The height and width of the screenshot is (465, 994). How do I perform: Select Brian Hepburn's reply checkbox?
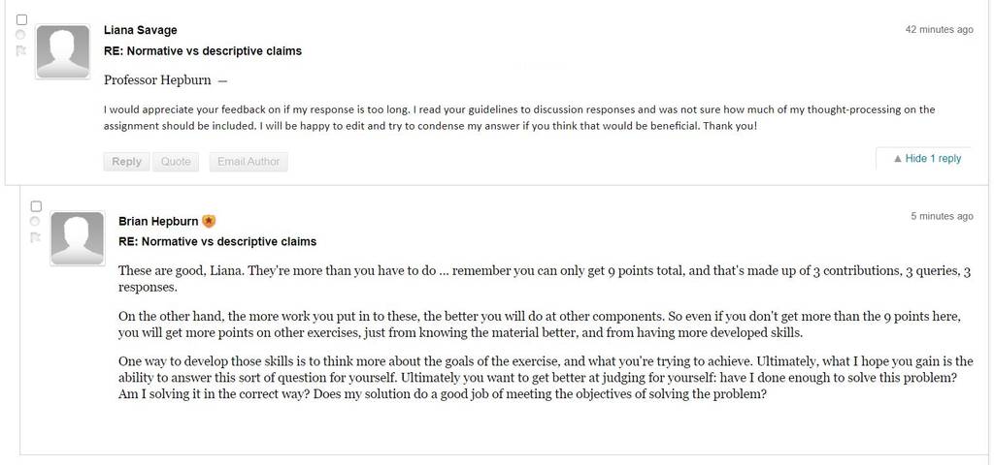point(36,206)
